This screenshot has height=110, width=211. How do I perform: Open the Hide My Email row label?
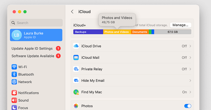pos(93,81)
